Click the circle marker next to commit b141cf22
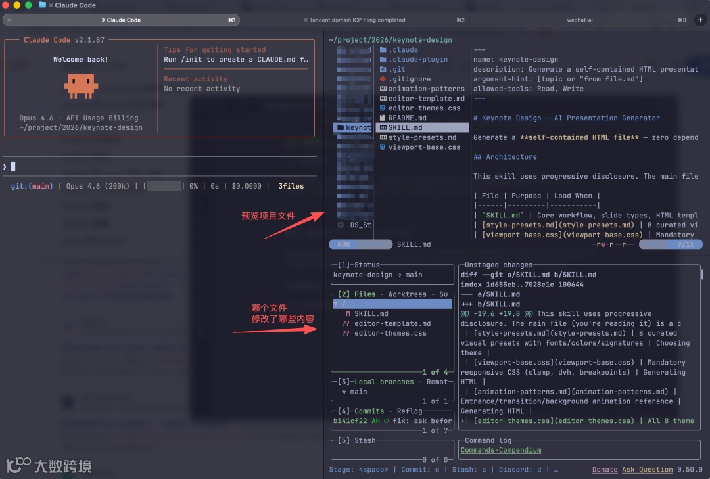Image resolution: width=710 pixels, height=479 pixels. pos(387,421)
